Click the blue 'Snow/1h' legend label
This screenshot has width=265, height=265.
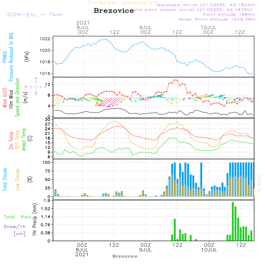pyautogui.click(x=15, y=227)
